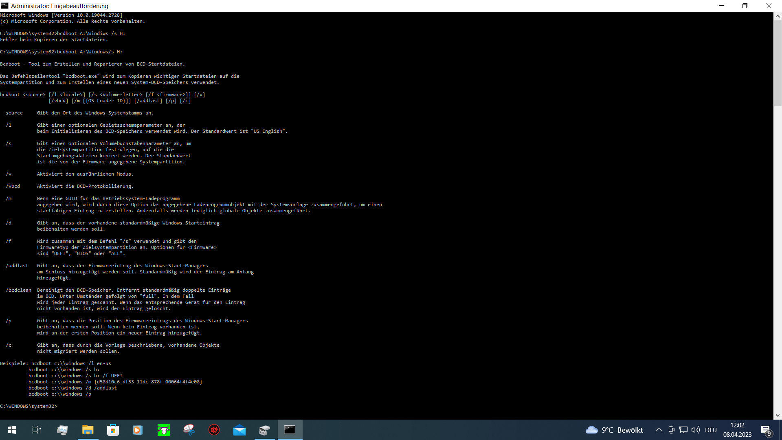
Task: Open Task View from the taskbar
Action: tap(37, 430)
